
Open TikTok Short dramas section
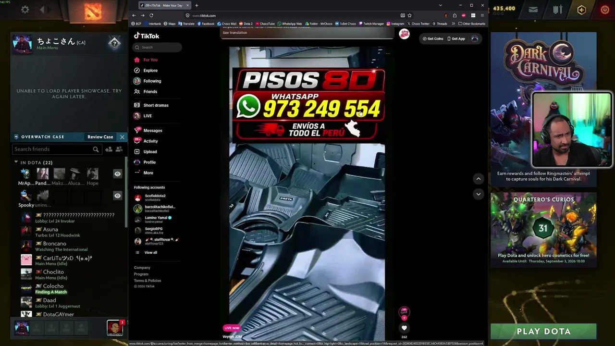(151, 105)
